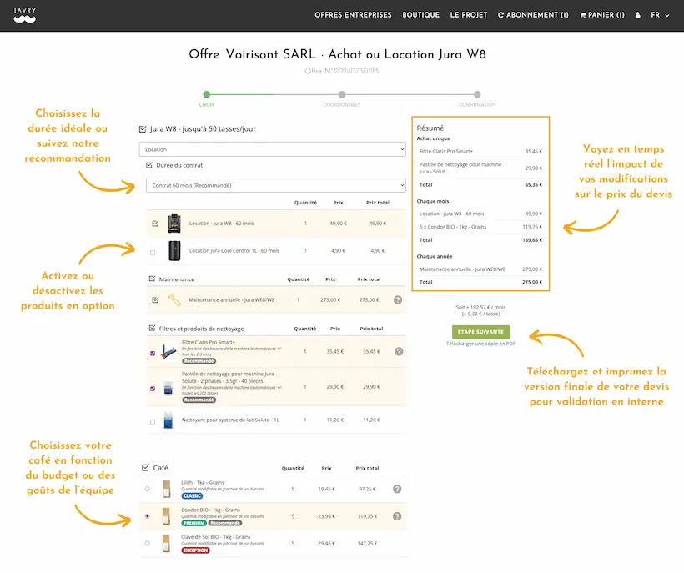Click 'Location - Jura W8 - 60 mois' product name

point(222,224)
